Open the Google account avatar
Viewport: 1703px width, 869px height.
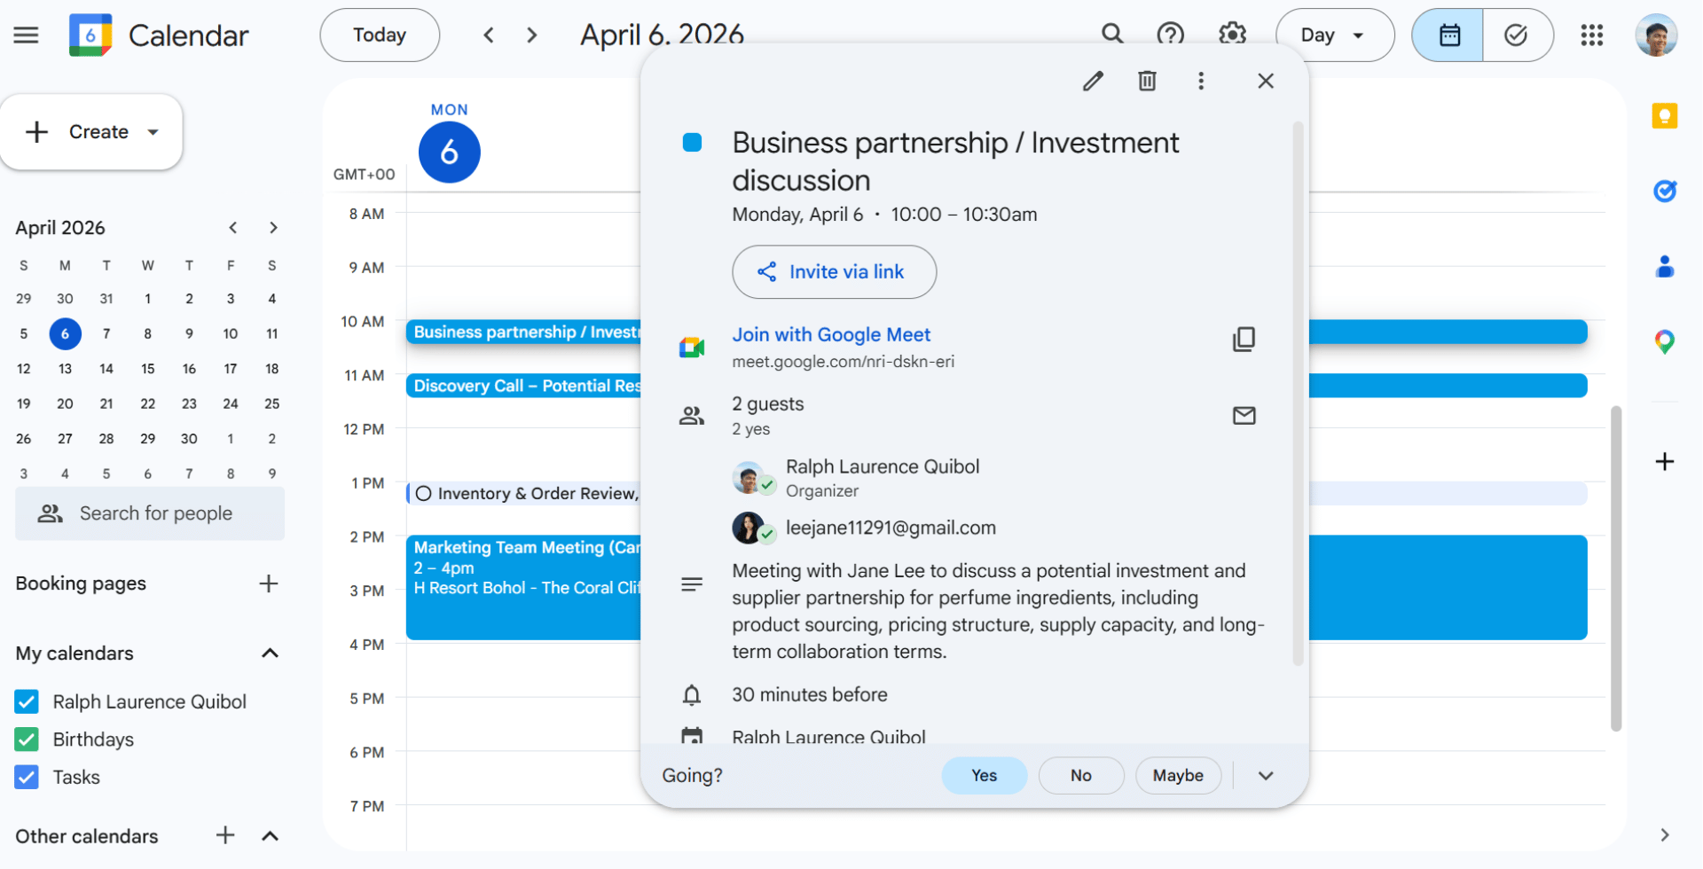[x=1656, y=35]
